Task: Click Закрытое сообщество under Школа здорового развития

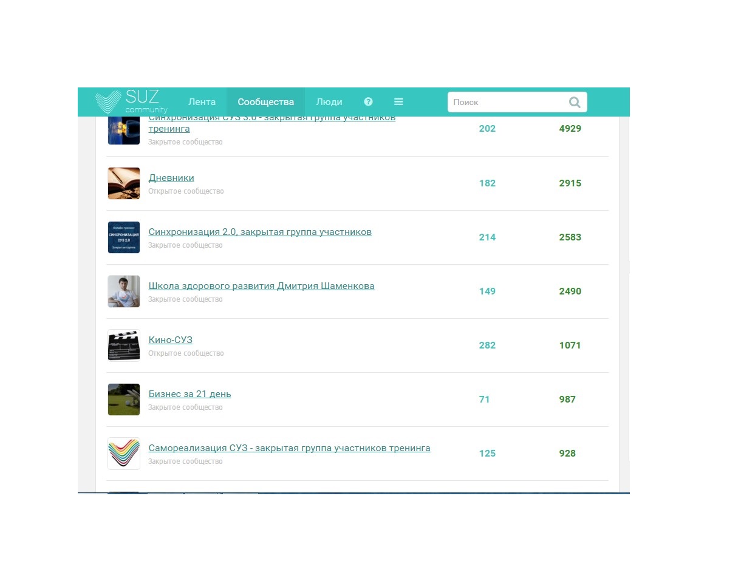Action: pyautogui.click(x=185, y=299)
